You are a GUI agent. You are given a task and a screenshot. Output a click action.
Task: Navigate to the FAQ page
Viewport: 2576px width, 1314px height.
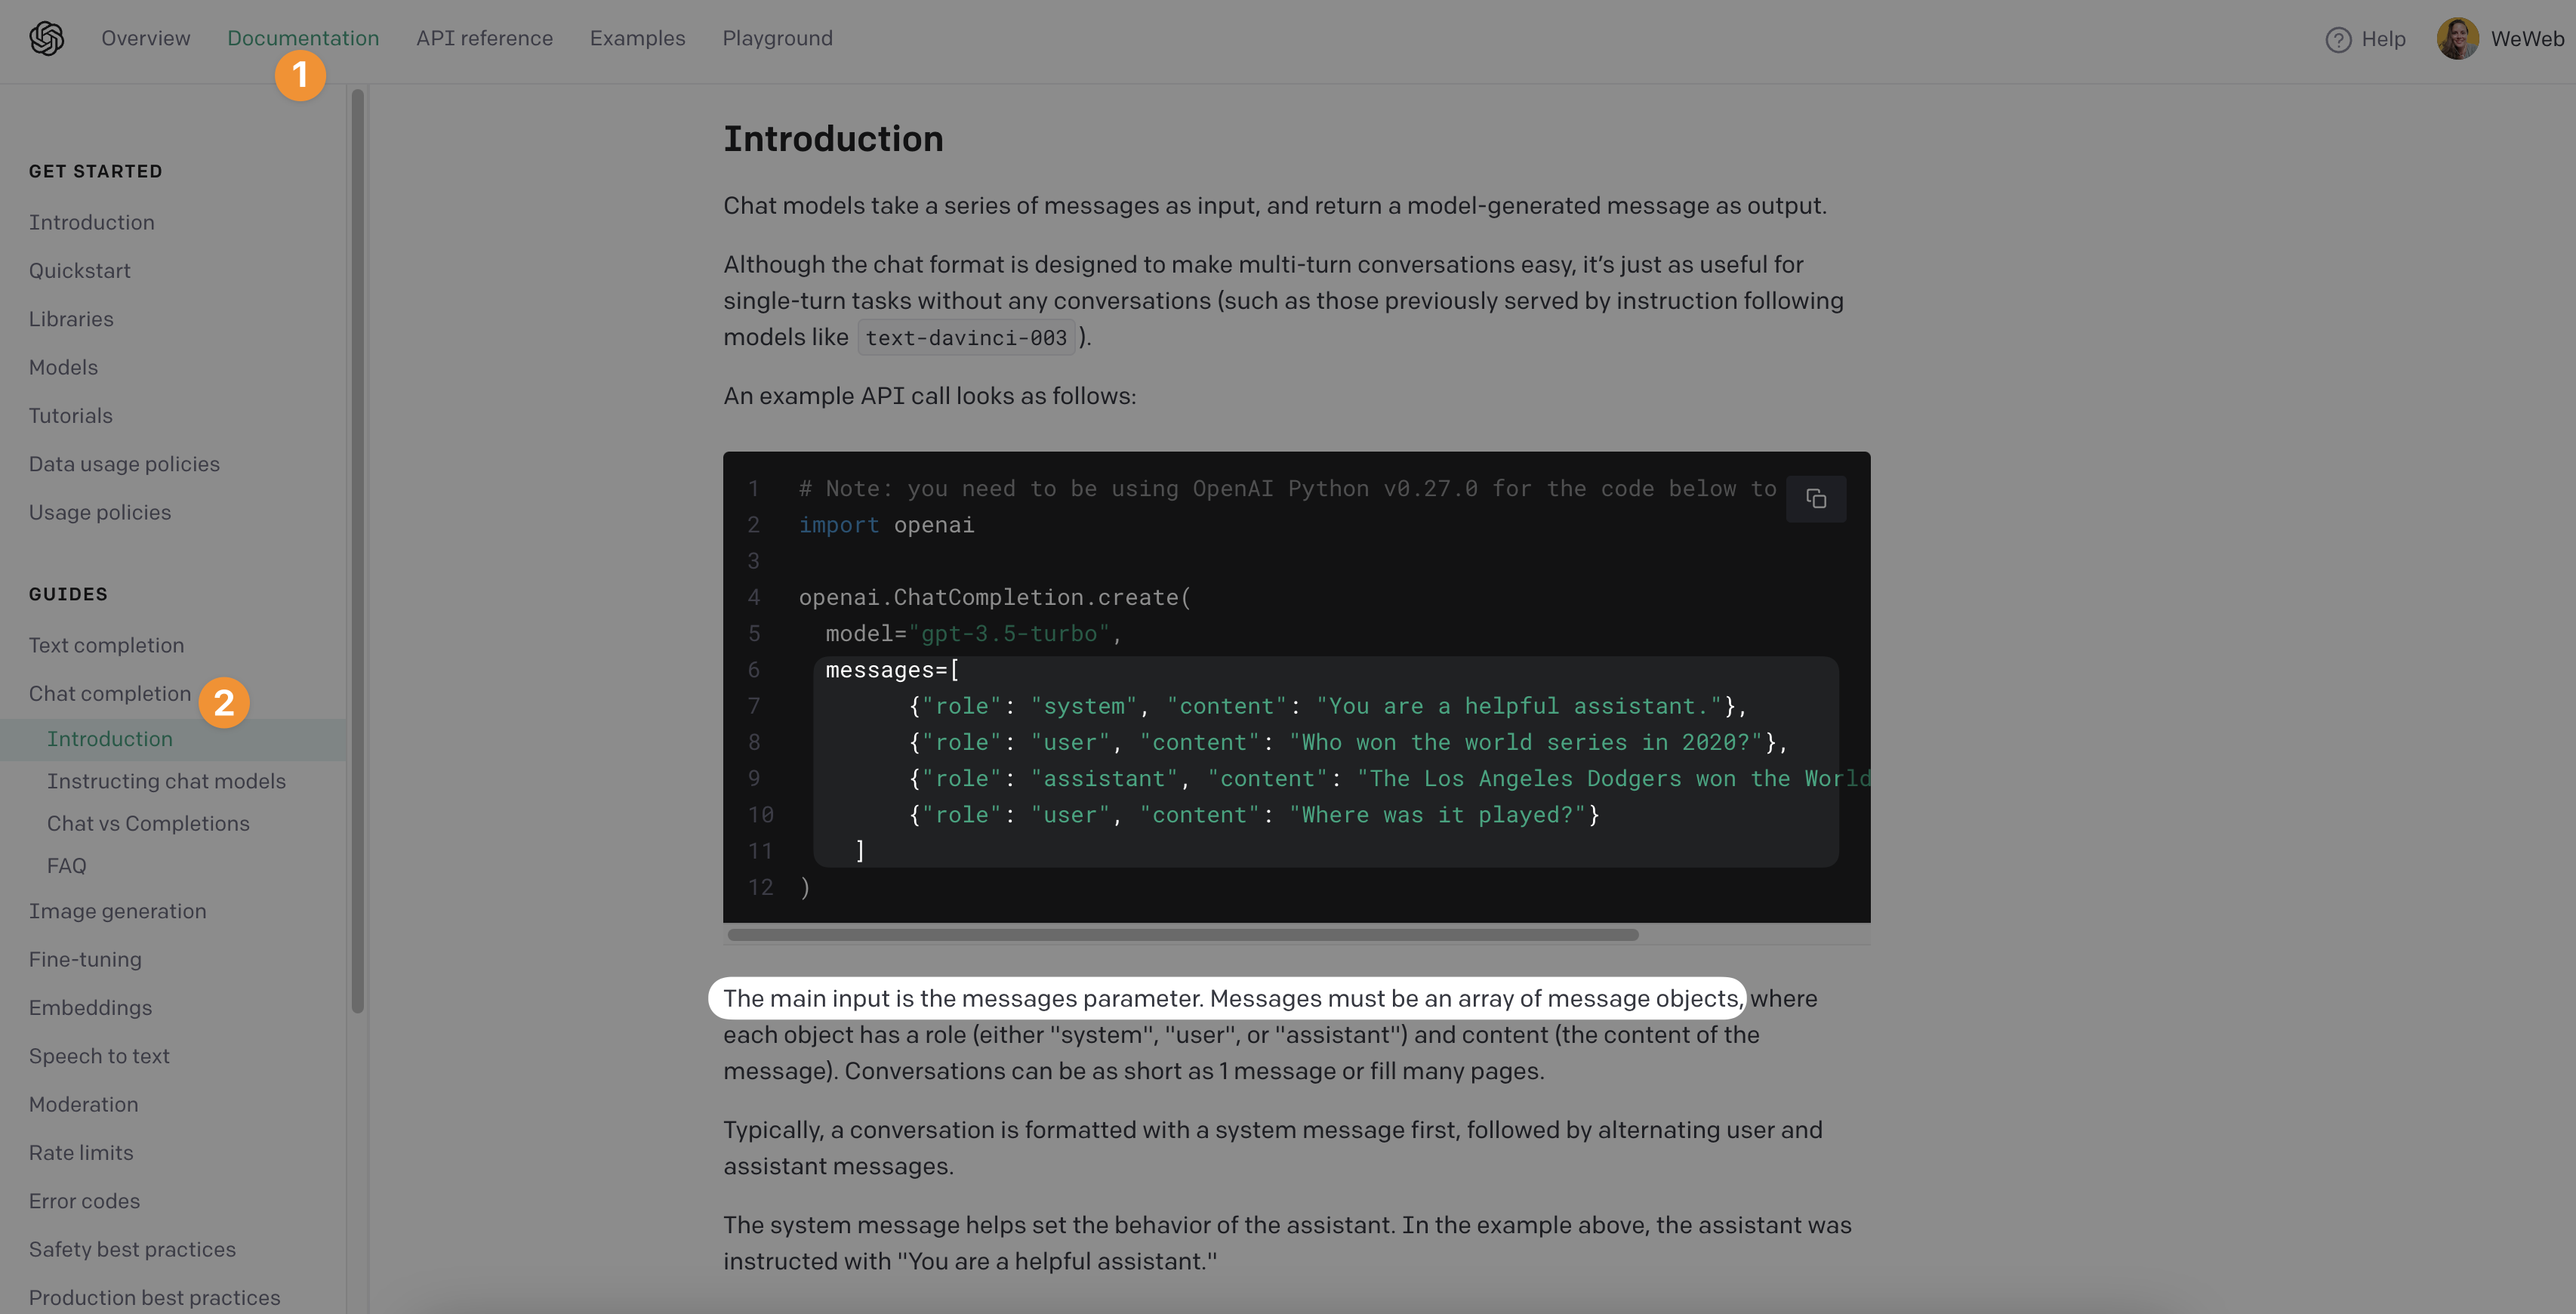[x=66, y=865]
